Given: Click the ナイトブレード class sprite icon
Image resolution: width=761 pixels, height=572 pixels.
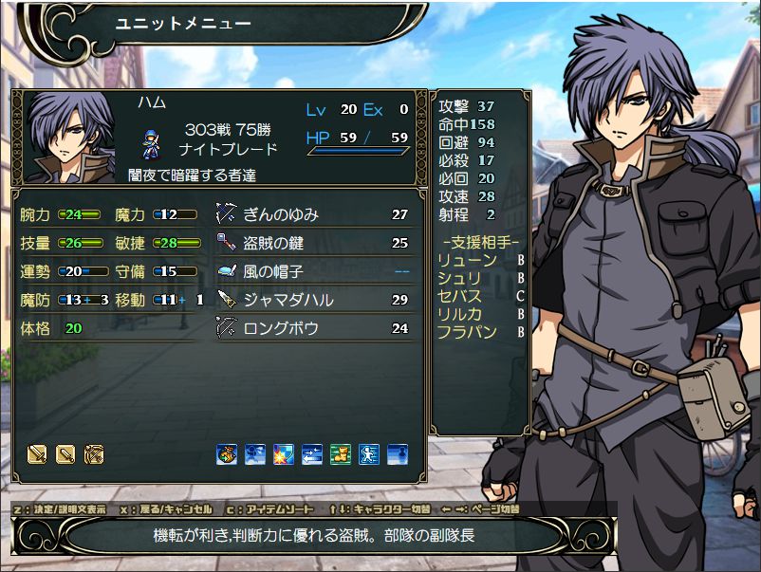Looking at the screenshot, I should click(151, 144).
